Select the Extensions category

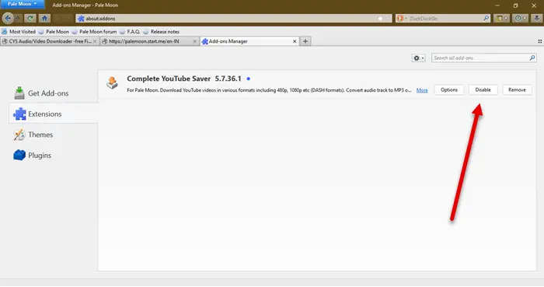[53, 114]
